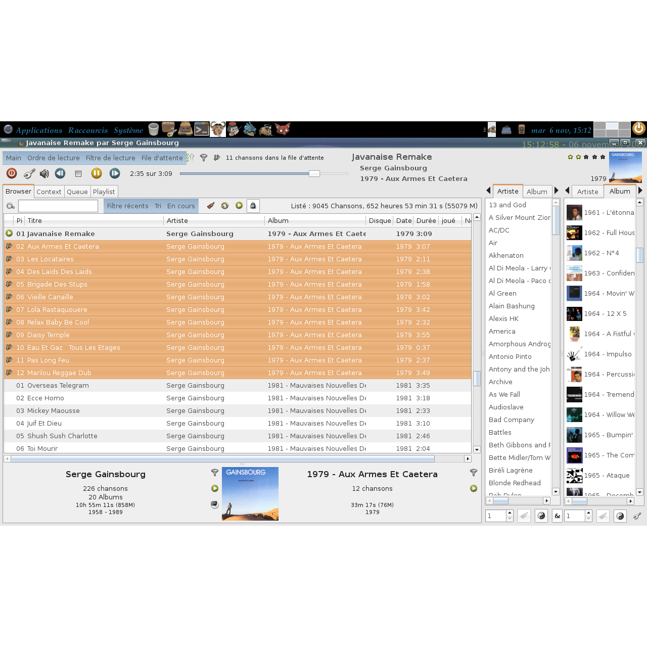
Task: Pause the current track with the pause button
Action: click(x=97, y=173)
